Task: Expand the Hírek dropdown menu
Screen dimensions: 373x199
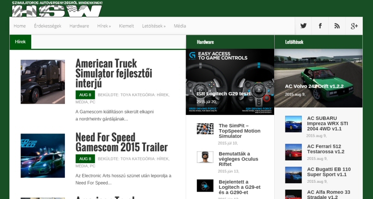Action: [104, 26]
